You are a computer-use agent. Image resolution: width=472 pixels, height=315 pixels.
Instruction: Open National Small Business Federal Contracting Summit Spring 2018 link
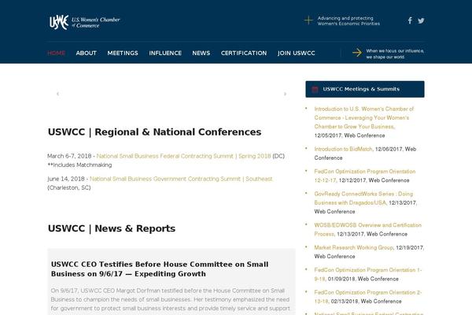[183, 156]
